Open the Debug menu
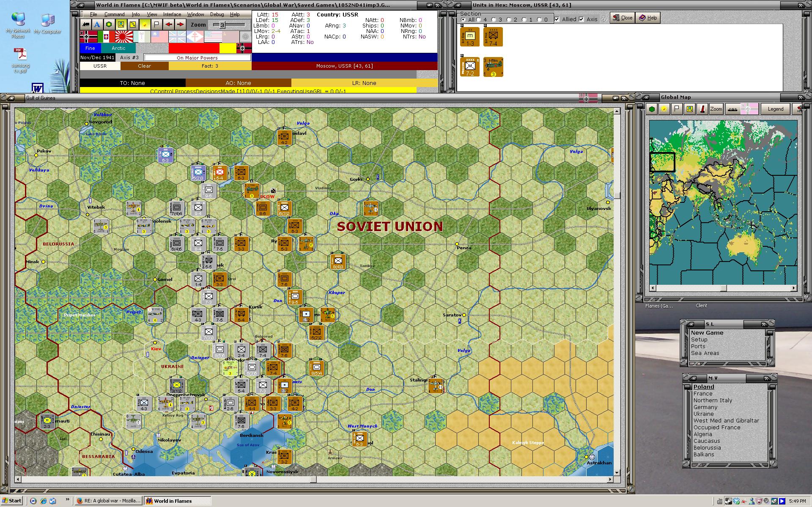 217,14
